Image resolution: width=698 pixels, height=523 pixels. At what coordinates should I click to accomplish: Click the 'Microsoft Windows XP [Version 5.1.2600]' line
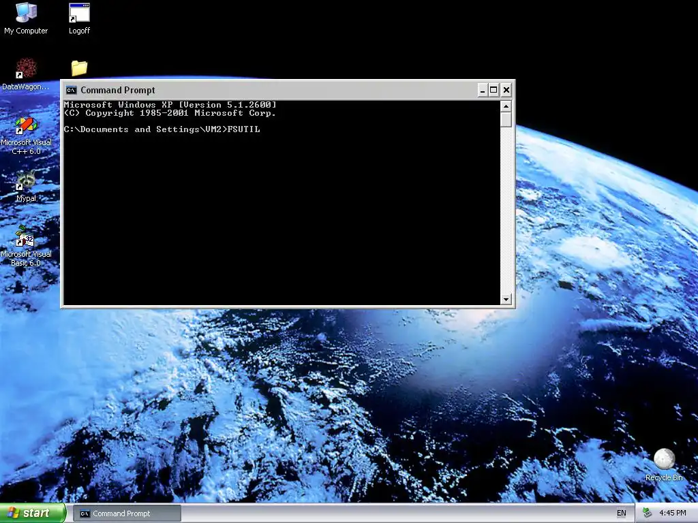coord(170,105)
